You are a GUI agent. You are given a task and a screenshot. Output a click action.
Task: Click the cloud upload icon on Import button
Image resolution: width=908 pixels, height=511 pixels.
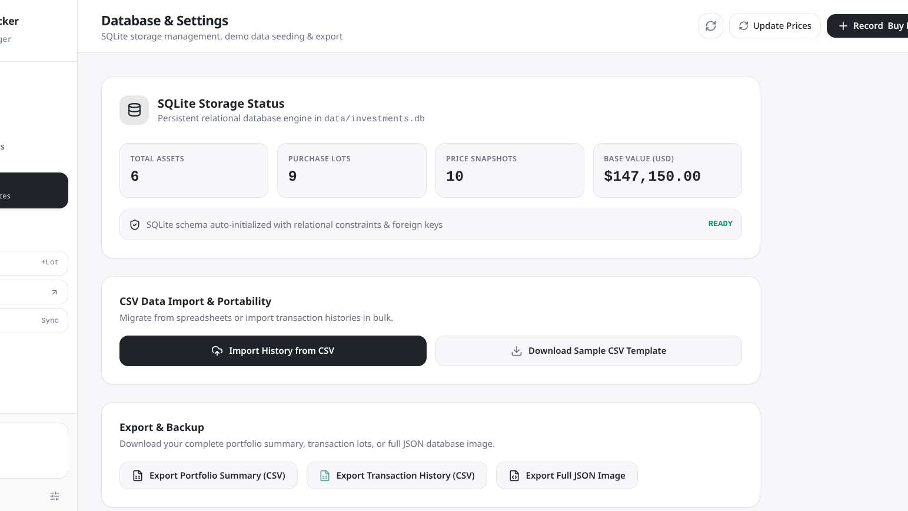pyautogui.click(x=217, y=351)
